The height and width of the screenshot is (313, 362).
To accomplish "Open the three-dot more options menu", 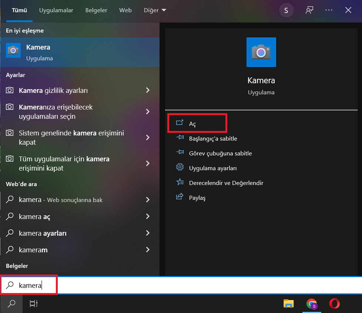I will (329, 10).
